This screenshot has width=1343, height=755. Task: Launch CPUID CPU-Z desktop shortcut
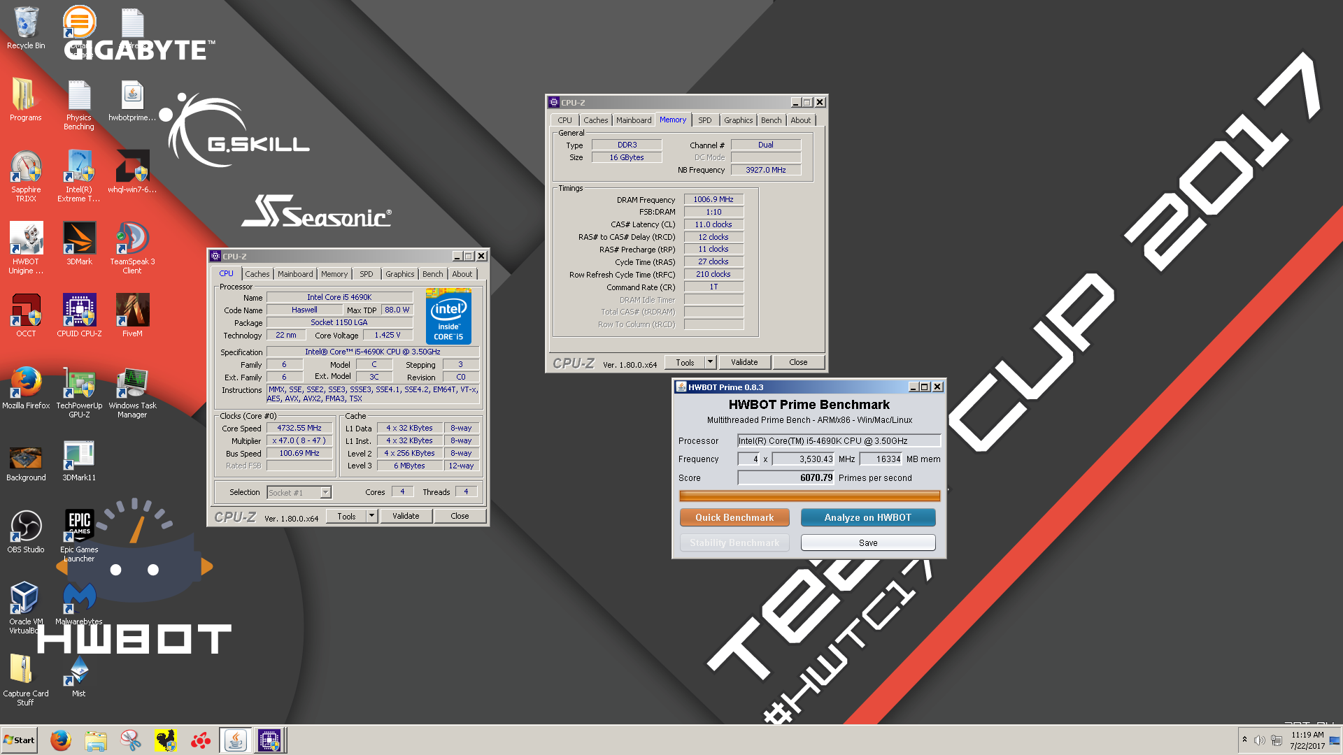pos(79,316)
